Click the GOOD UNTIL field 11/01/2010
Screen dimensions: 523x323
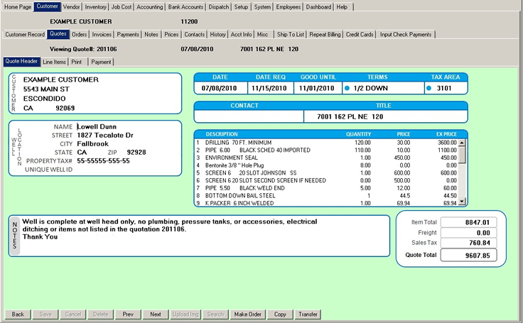point(316,88)
